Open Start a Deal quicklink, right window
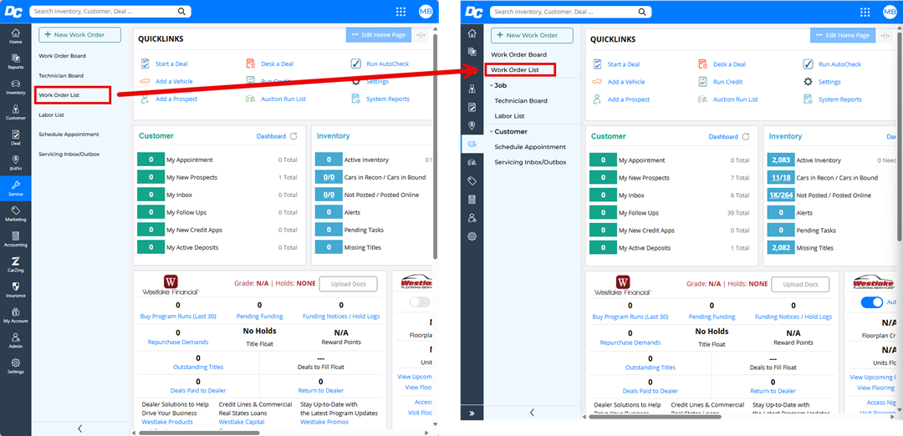 pyautogui.click(x=624, y=64)
